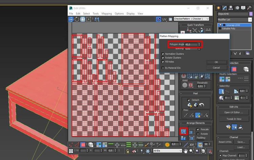
Task: Toggle Unwrap UVW modifier lightbulb visibility
Action: (x=220, y=25)
